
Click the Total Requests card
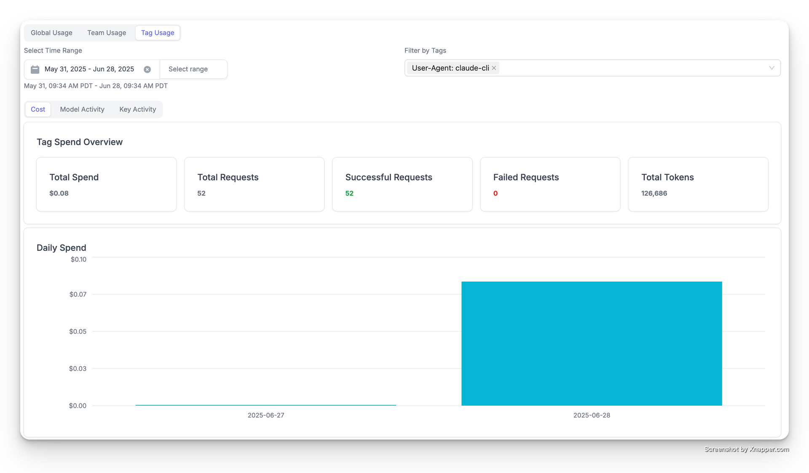(254, 184)
